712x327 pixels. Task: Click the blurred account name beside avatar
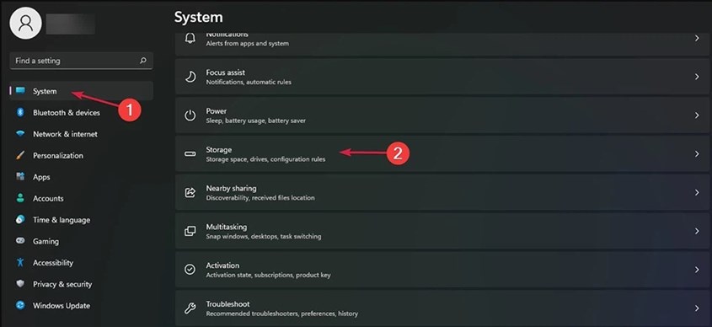(71, 24)
